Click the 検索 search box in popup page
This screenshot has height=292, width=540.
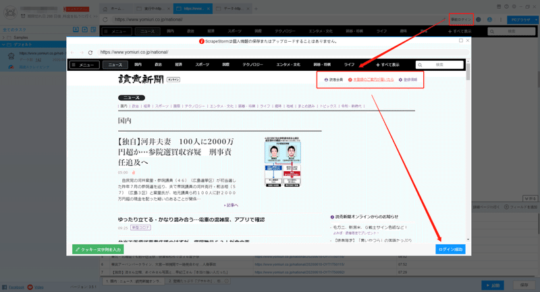coord(439,65)
